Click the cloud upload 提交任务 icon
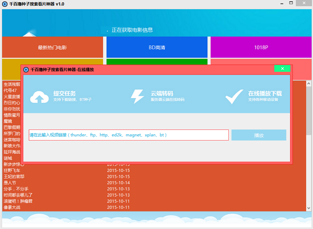Screen dimensions: 313x229 pyautogui.click(x=39, y=97)
